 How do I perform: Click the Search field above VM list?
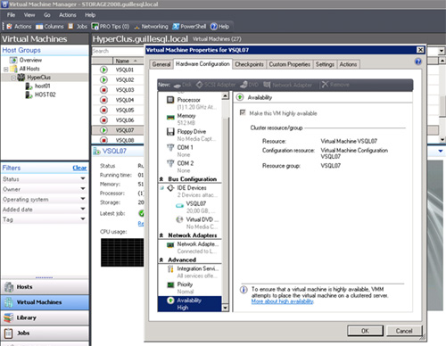click(x=118, y=51)
